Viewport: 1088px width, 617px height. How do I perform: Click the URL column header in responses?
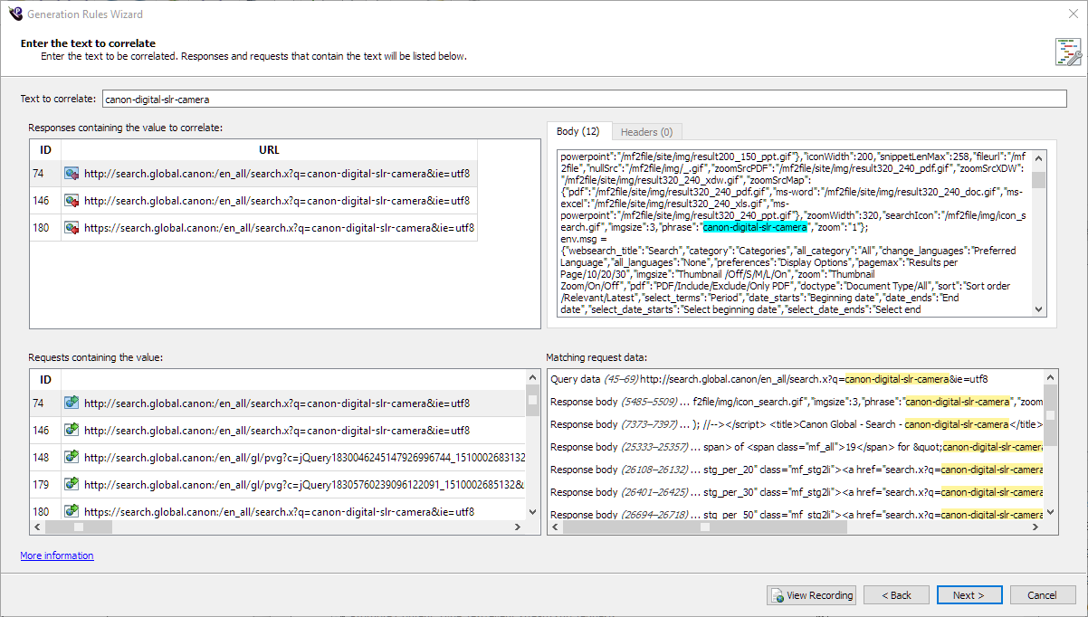click(x=269, y=150)
